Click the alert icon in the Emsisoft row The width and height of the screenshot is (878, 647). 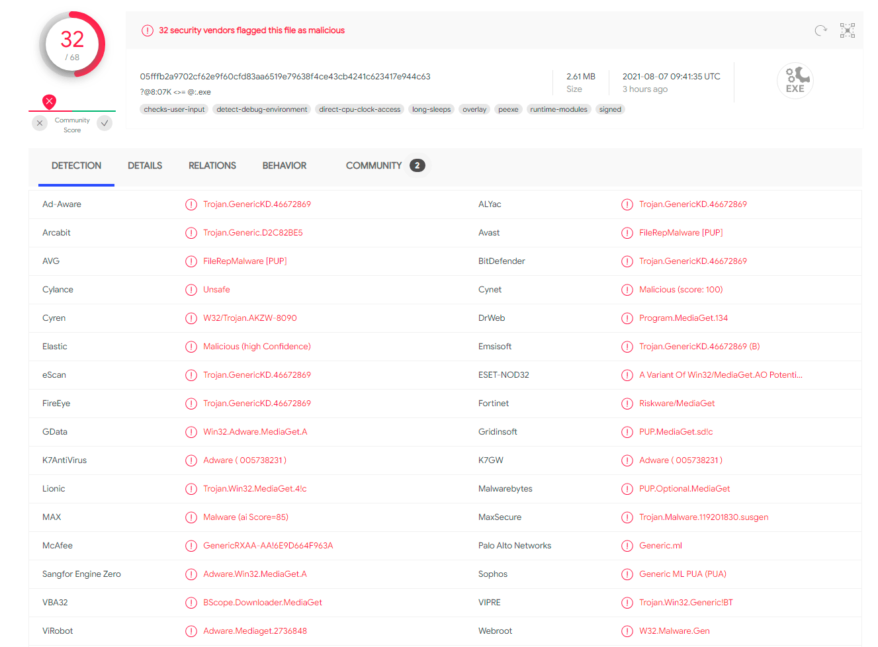(627, 347)
